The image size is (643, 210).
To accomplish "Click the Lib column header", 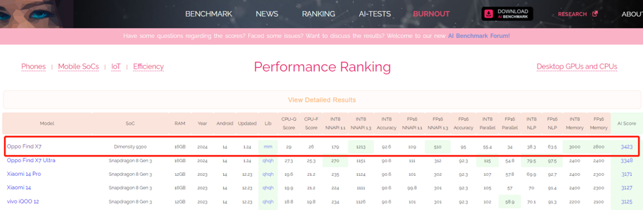I will 268,123.
